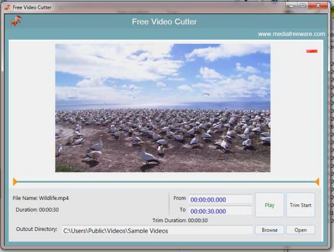Maximize the Free Video Cutter window
The image size is (334, 252).
click(302, 6)
